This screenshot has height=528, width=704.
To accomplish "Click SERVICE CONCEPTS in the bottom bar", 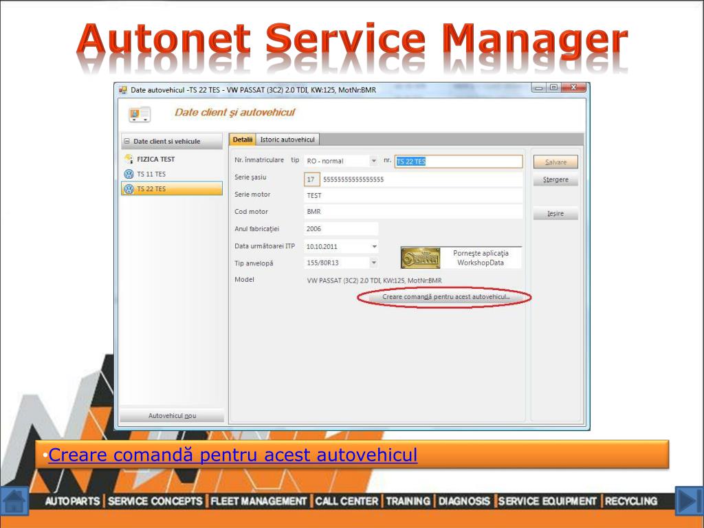I will pos(155,501).
